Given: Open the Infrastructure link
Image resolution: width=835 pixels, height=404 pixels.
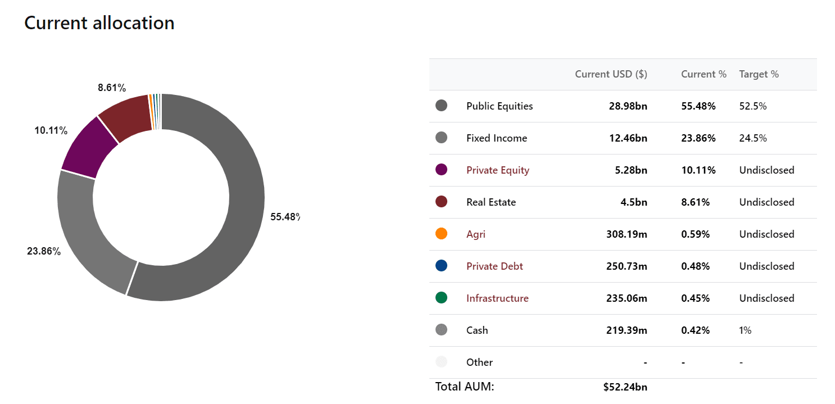Looking at the screenshot, I should coord(497,298).
